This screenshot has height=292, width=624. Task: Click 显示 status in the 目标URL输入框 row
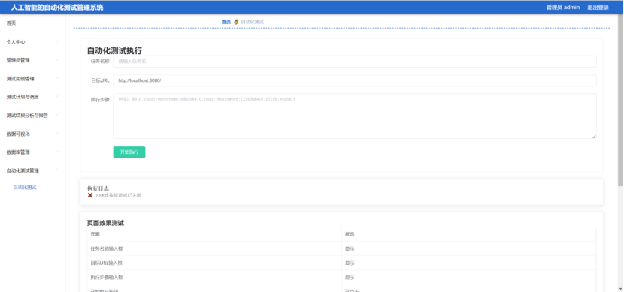coord(350,263)
